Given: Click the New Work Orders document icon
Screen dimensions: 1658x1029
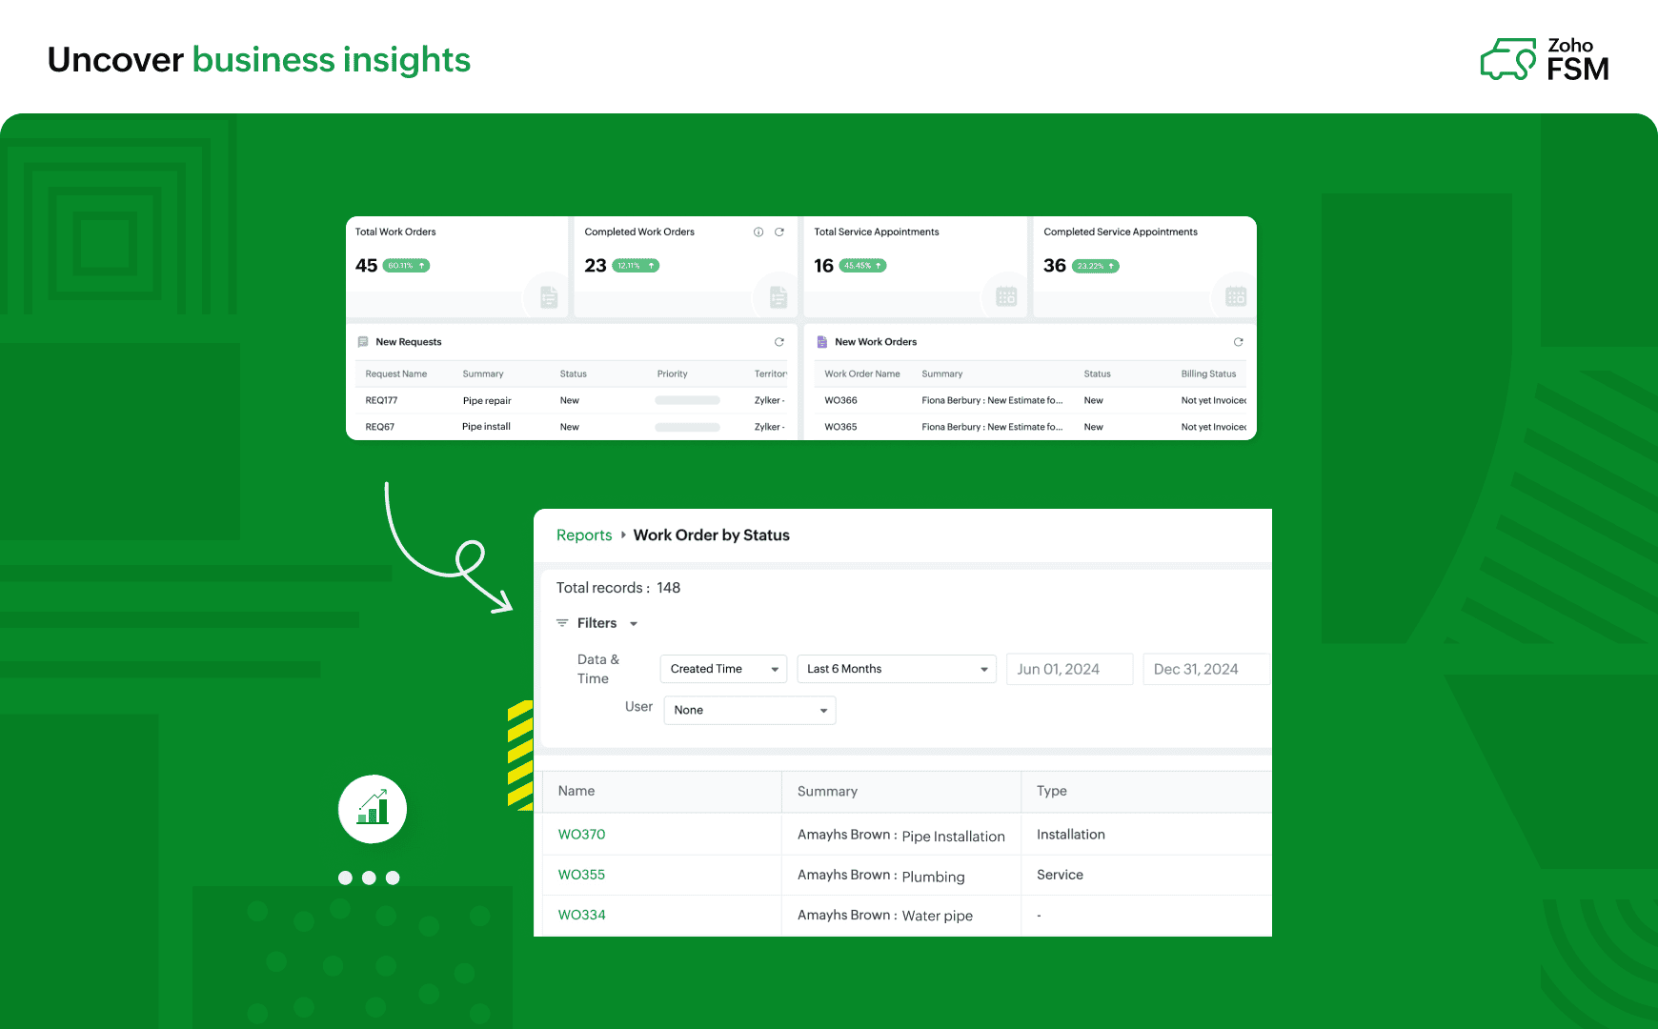Looking at the screenshot, I should (x=822, y=341).
